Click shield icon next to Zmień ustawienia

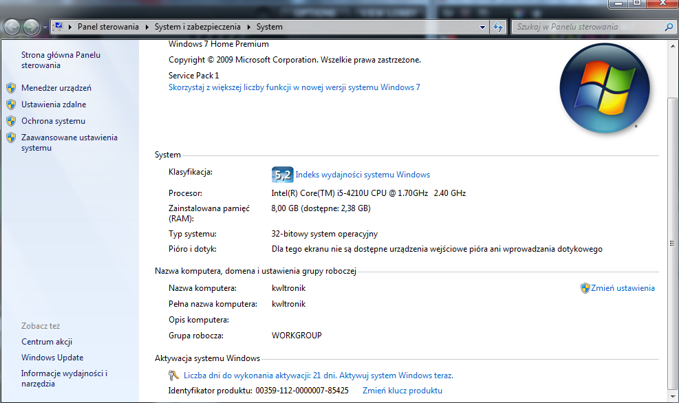click(585, 288)
